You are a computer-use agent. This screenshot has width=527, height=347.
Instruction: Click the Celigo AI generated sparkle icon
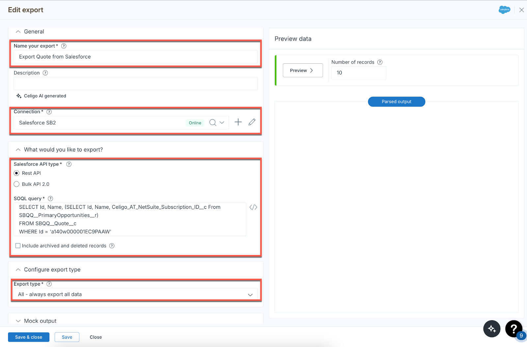click(19, 96)
